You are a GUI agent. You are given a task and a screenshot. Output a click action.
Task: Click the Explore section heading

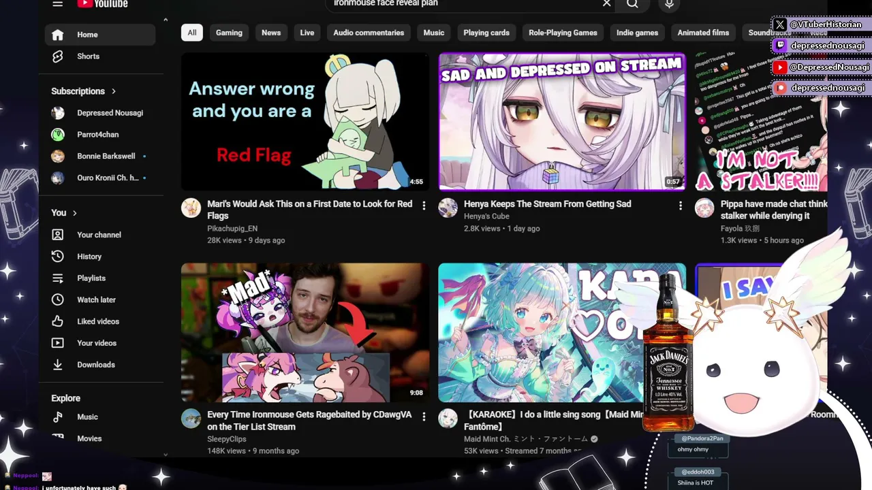[65, 398]
